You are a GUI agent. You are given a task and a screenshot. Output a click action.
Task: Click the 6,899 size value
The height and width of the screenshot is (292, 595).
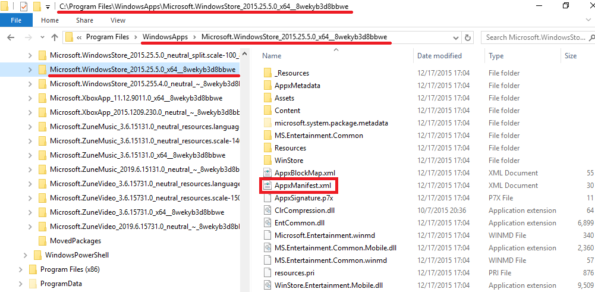click(585, 223)
